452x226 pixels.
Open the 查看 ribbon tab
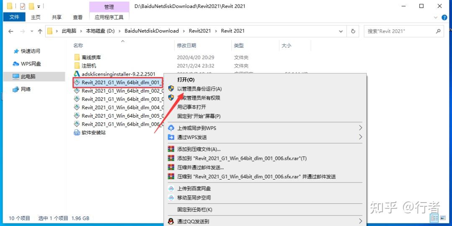coord(77,17)
